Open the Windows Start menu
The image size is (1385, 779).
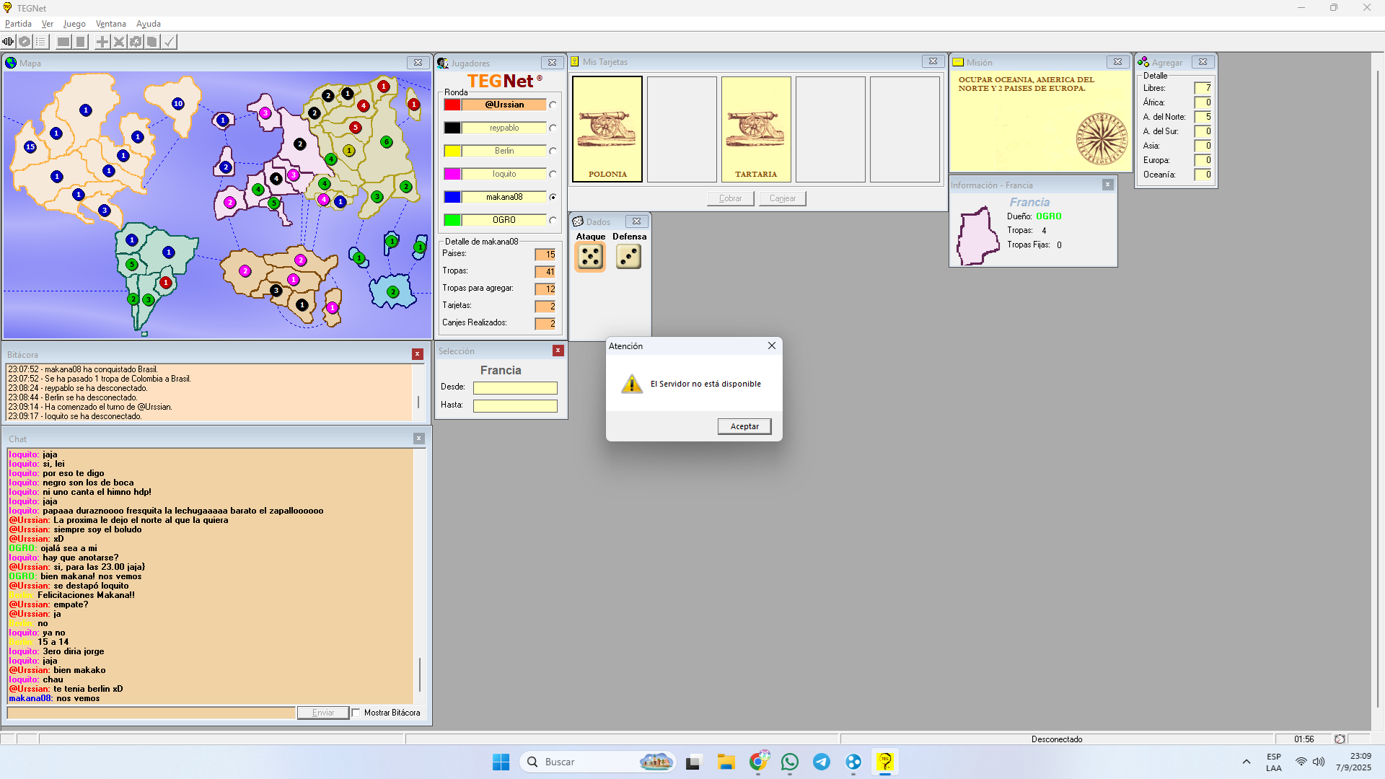pyautogui.click(x=501, y=762)
